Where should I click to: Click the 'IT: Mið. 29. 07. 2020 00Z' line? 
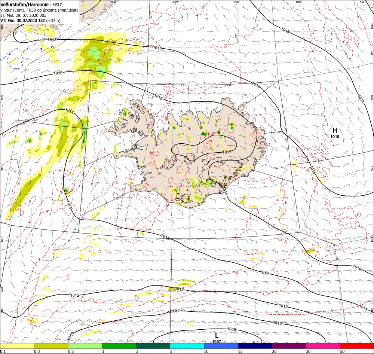pos(23,15)
